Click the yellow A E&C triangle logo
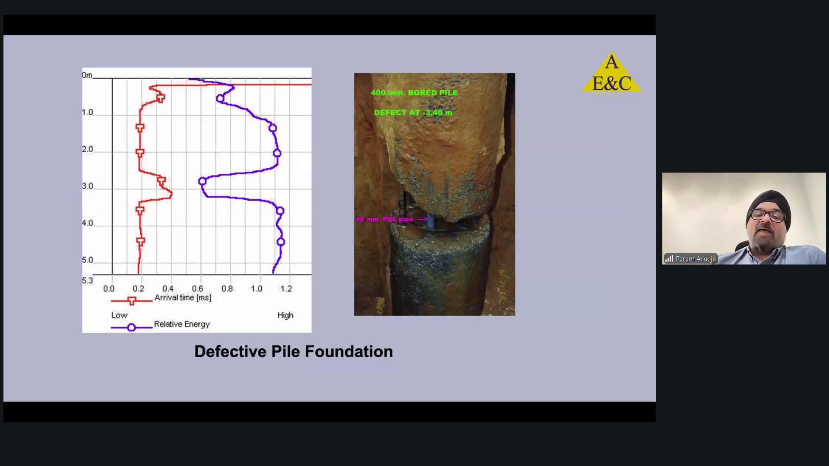The width and height of the screenshot is (829, 466). [611, 74]
